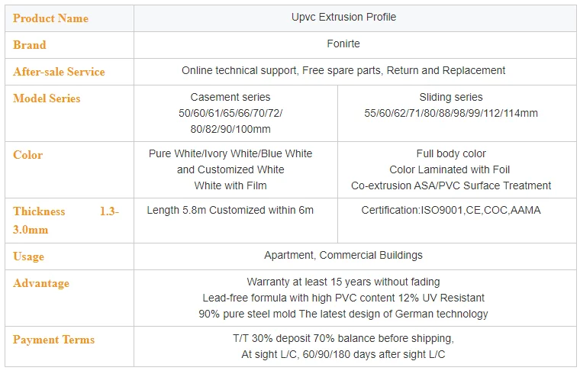This screenshot has height=374, width=580.
Task: Click the "Color Laminated with Foil" line
Action: (x=449, y=169)
